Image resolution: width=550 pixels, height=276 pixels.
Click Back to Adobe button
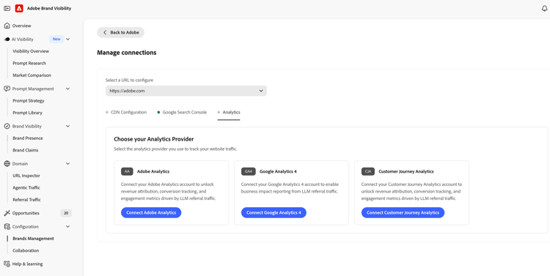click(x=121, y=32)
